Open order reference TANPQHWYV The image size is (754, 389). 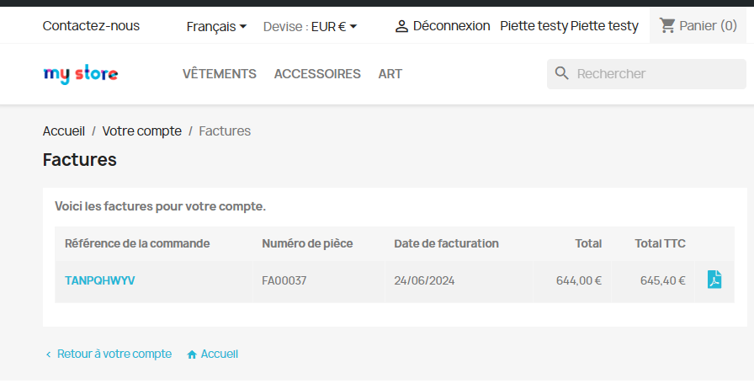100,280
